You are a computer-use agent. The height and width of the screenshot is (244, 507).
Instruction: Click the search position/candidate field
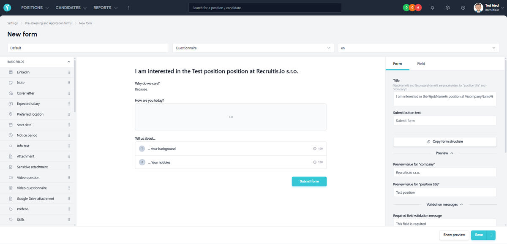(x=265, y=8)
